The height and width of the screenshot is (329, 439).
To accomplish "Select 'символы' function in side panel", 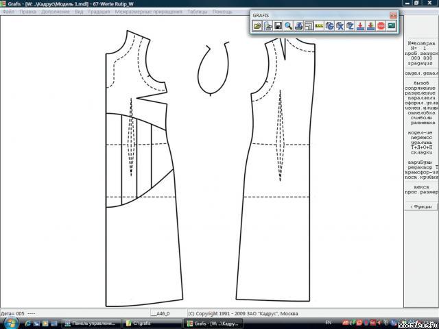I will (x=421, y=118).
